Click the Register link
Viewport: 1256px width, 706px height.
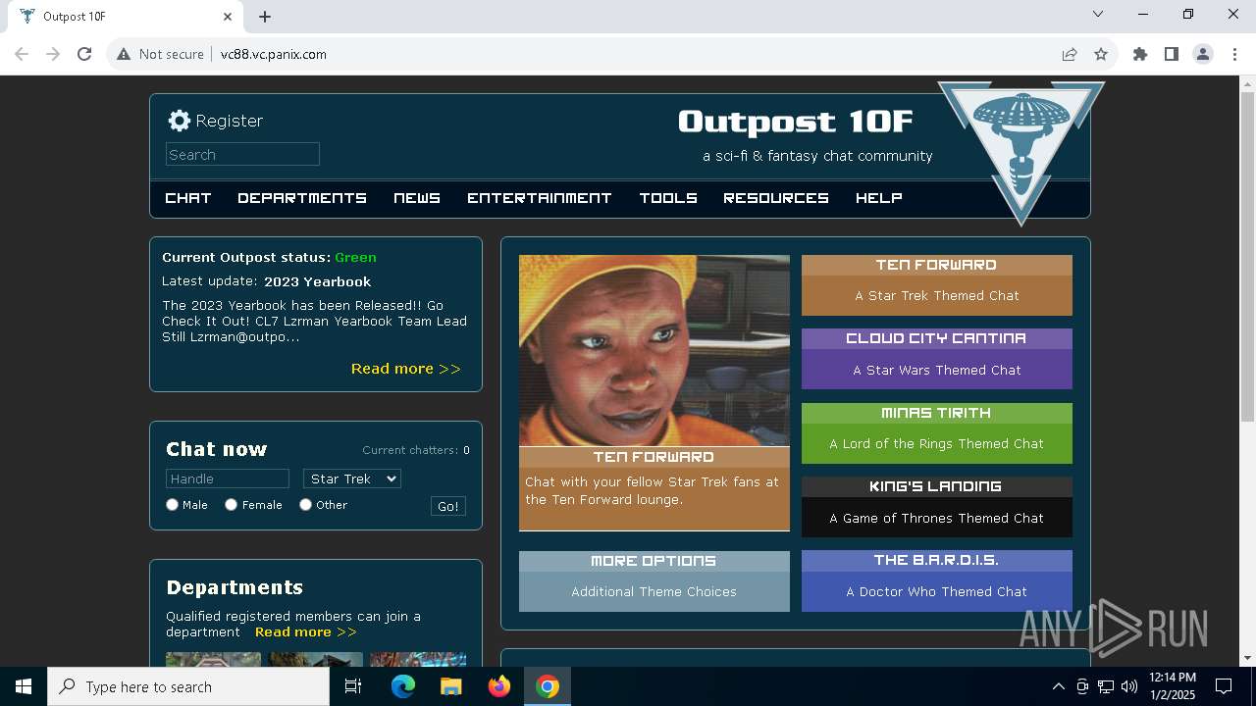coord(229,121)
